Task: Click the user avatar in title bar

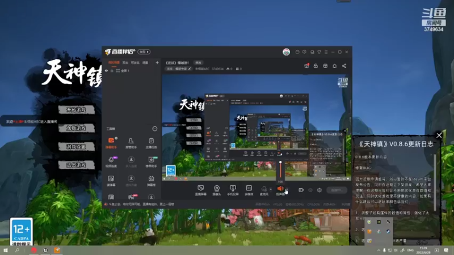Action: pyautogui.click(x=287, y=52)
